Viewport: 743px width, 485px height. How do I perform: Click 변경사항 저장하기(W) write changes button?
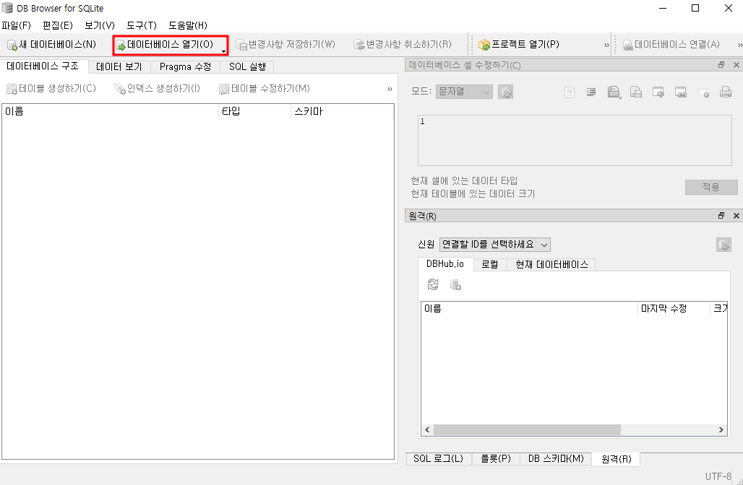click(285, 45)
